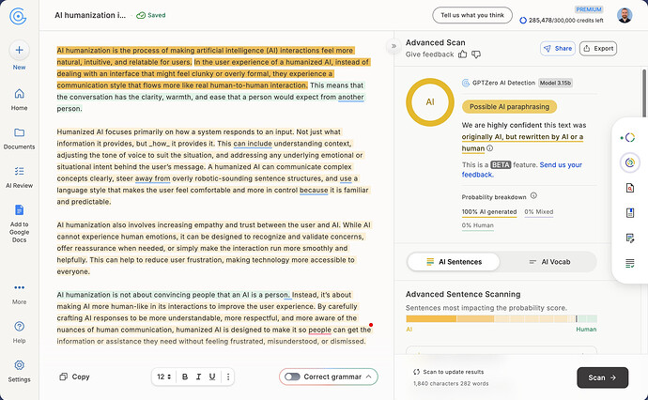The image size is (648, 400).
Task: Click the sentence probability AI-to-Human bar
Action: coord(501,318)
